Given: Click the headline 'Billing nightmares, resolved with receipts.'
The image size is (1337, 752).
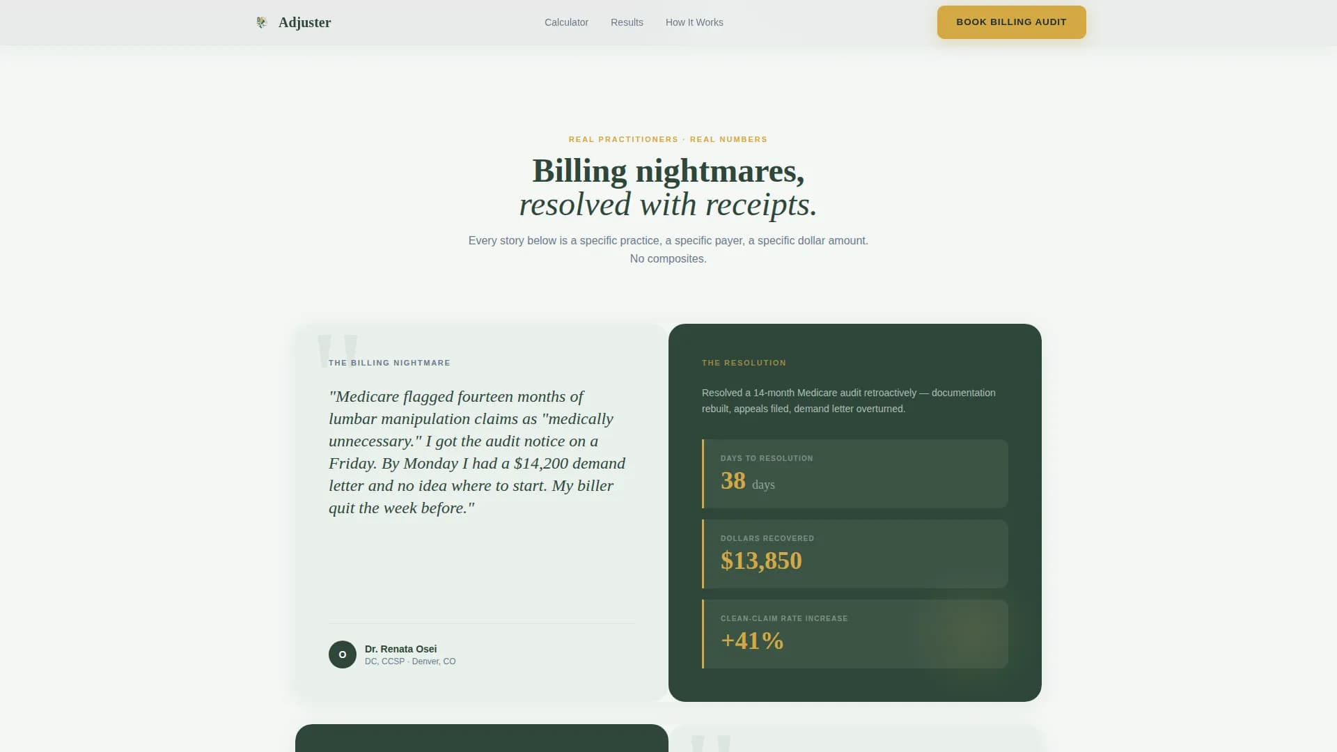Looking at the screenshot, I should (x=668, y=187).
